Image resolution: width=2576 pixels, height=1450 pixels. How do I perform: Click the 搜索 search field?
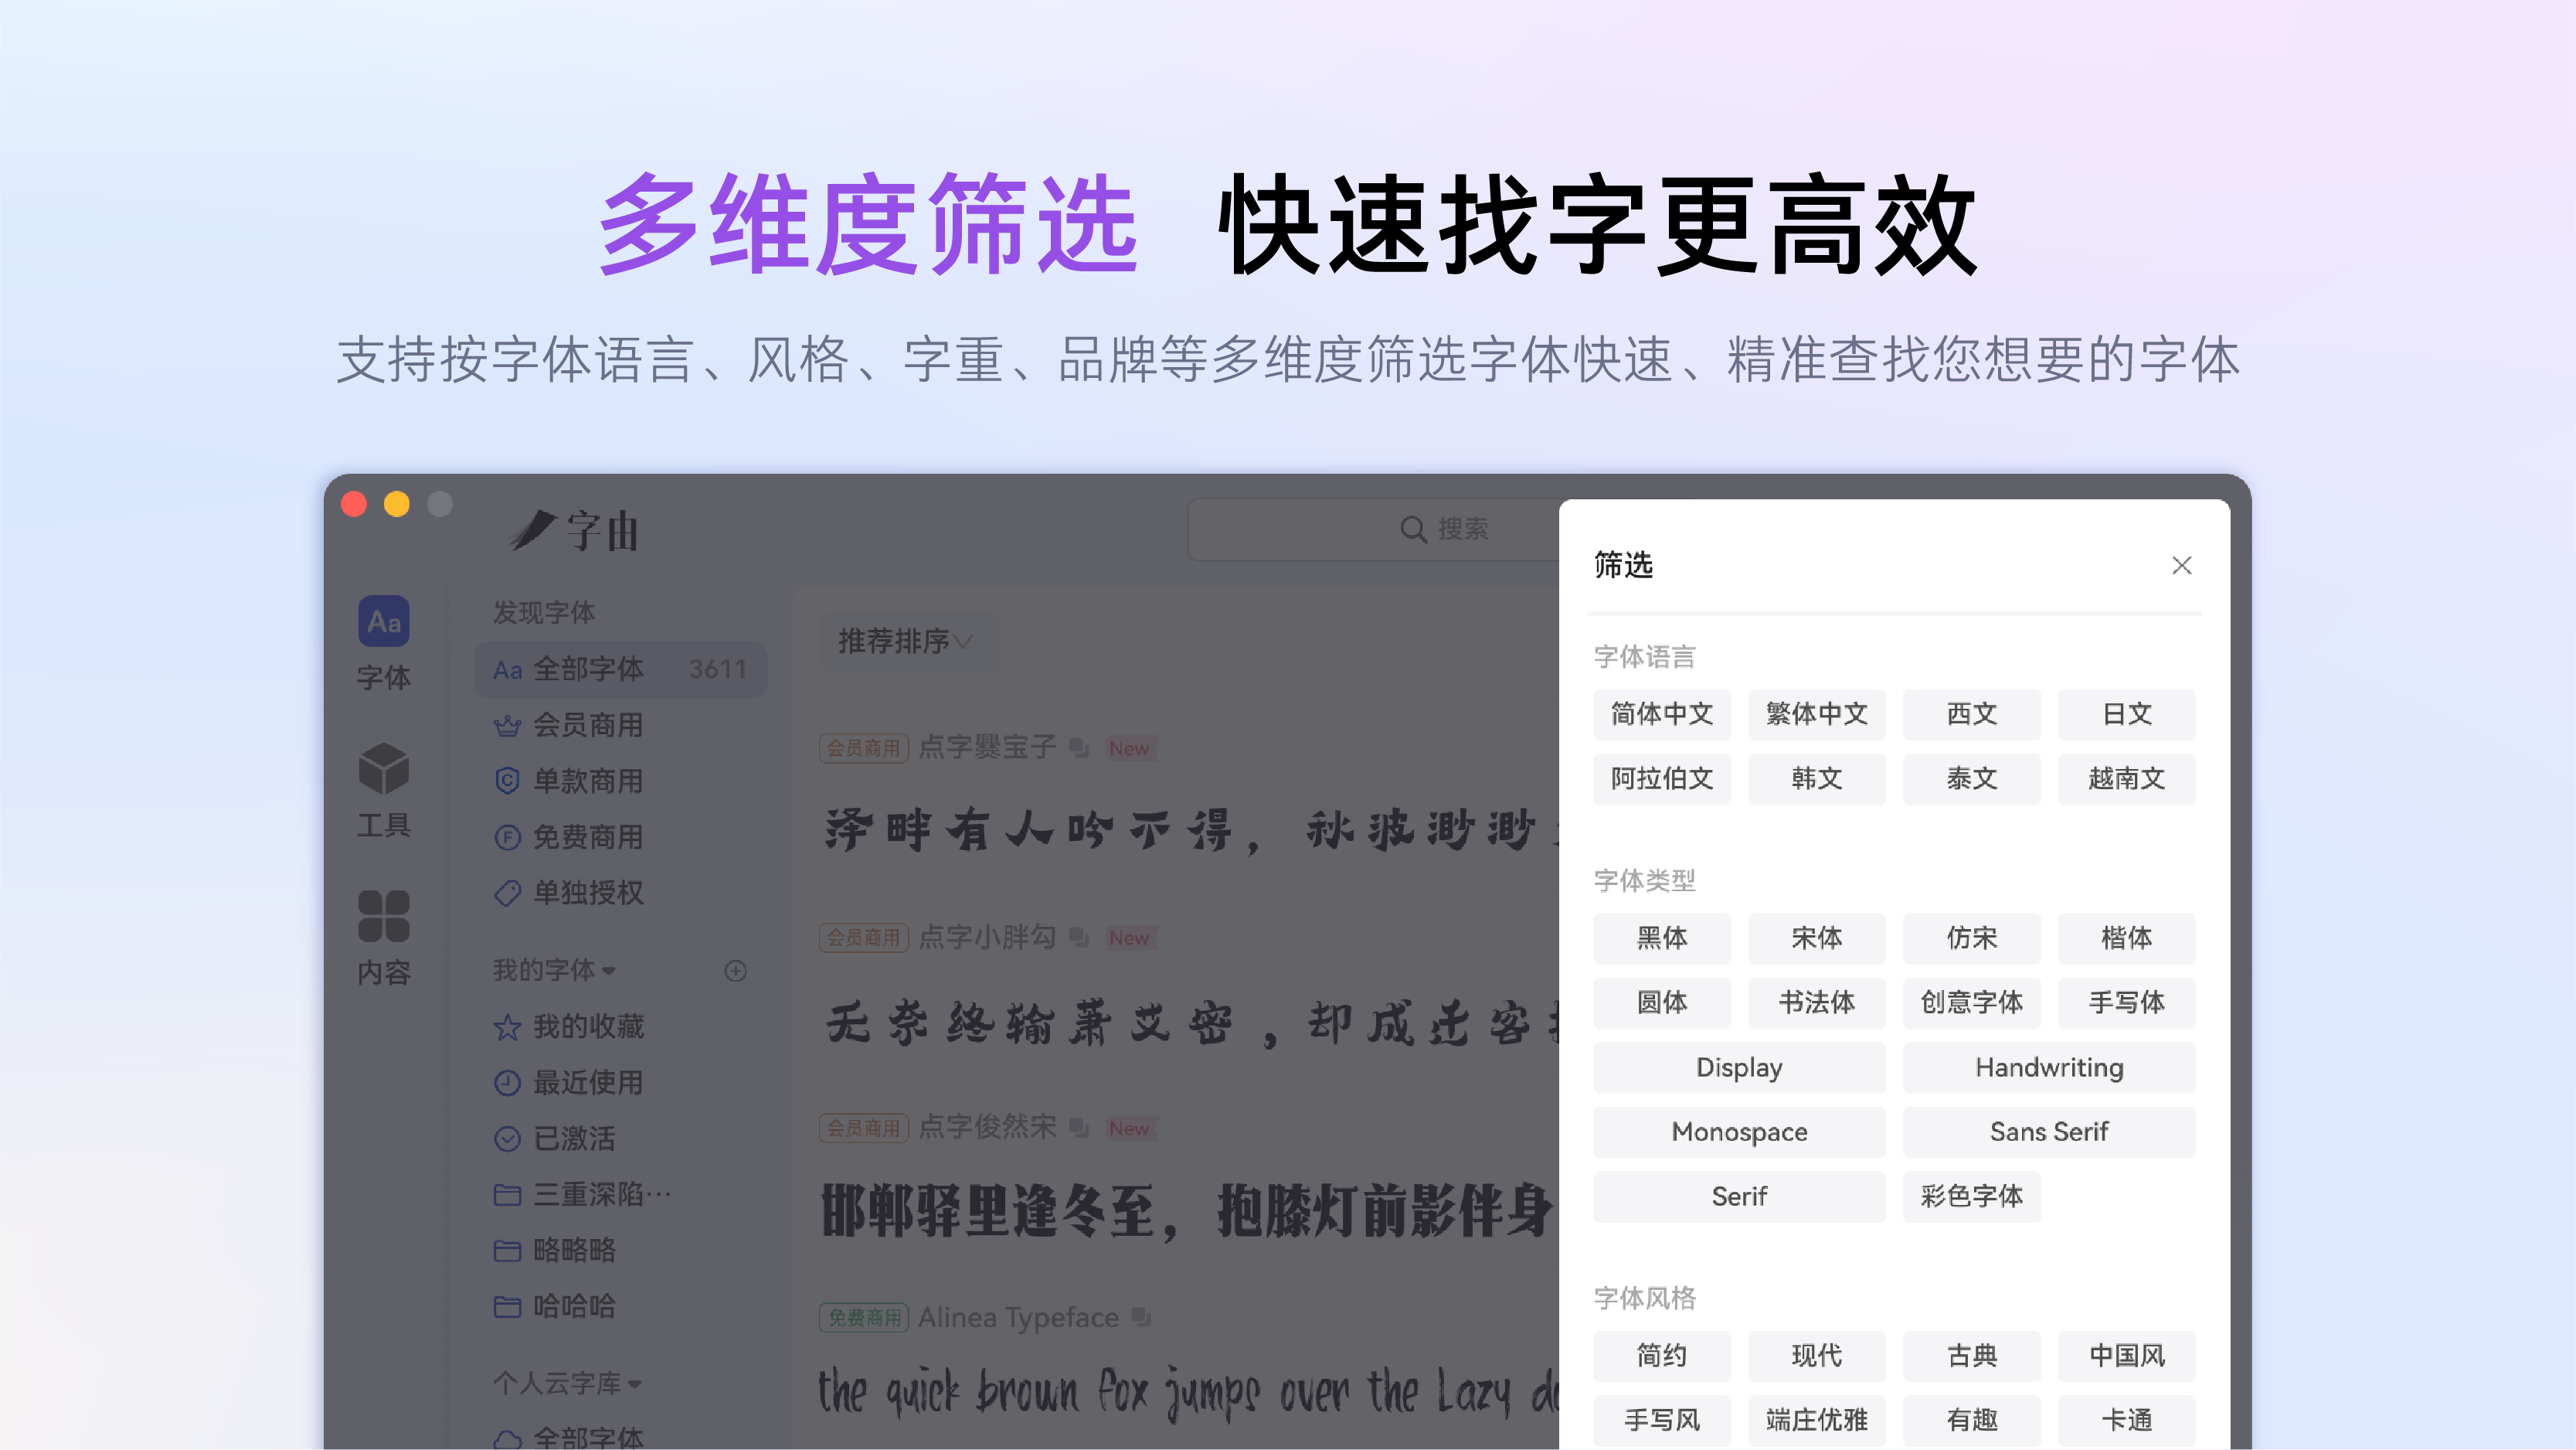[x=1374, y=529]
